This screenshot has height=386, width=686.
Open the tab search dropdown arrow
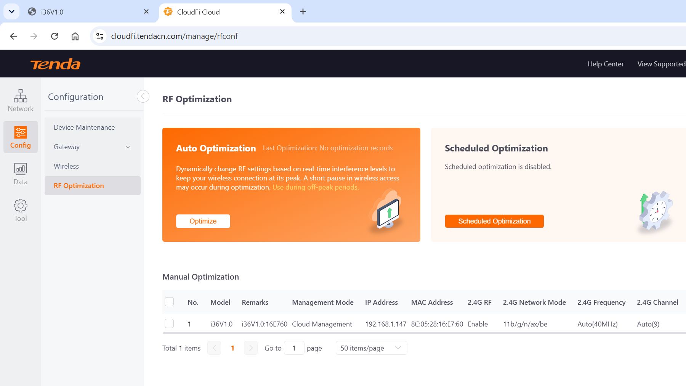pos(11,11)
